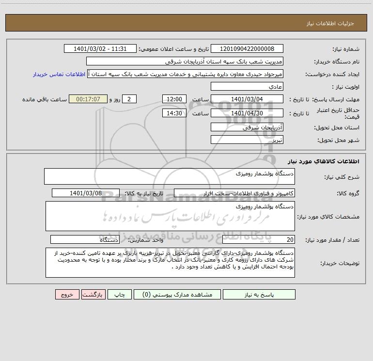This screenshot has width=373, height=361.
Task: Click the واحد شمارش label
Action: pos(146,240)
